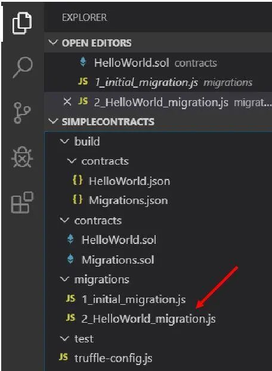The image size is (272, 371).
Task: Close the 2_HelloWorld_migration.js editor
Action: pos(67,102)
